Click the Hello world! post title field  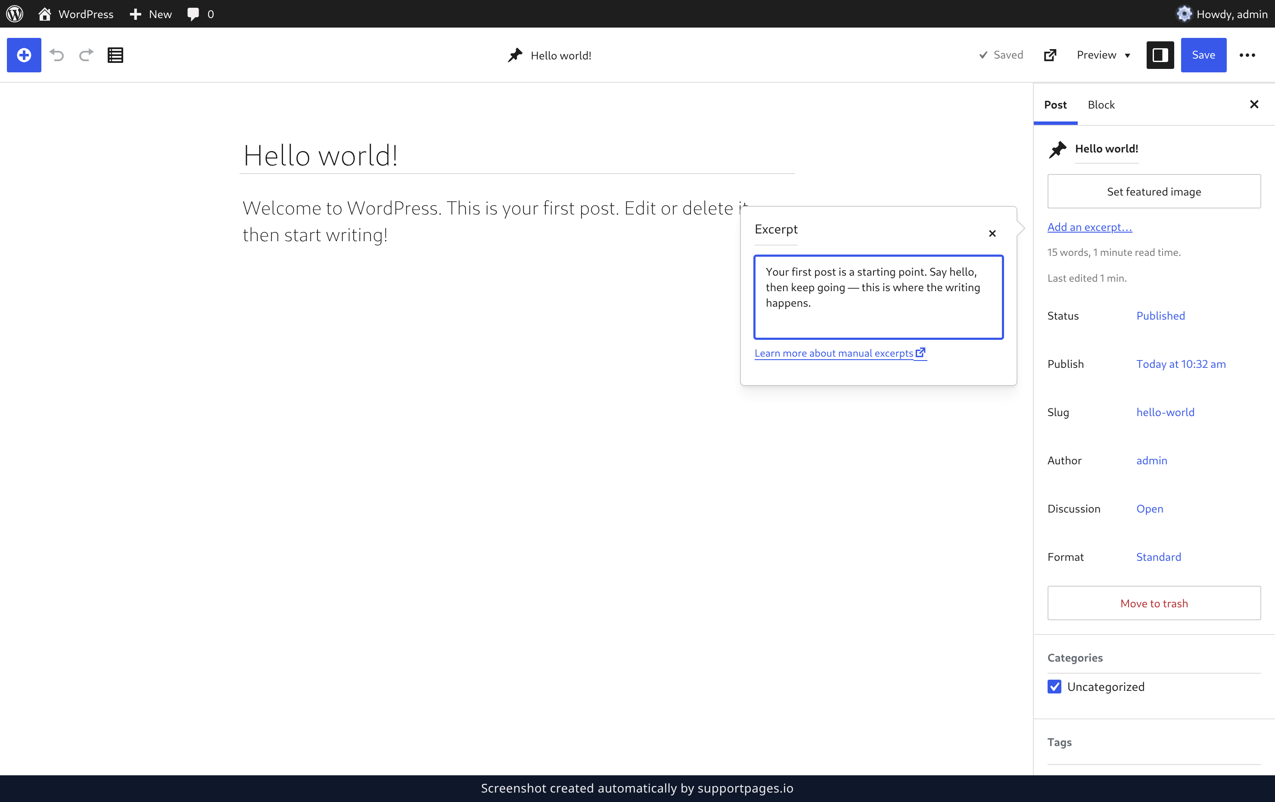point(517,155)
